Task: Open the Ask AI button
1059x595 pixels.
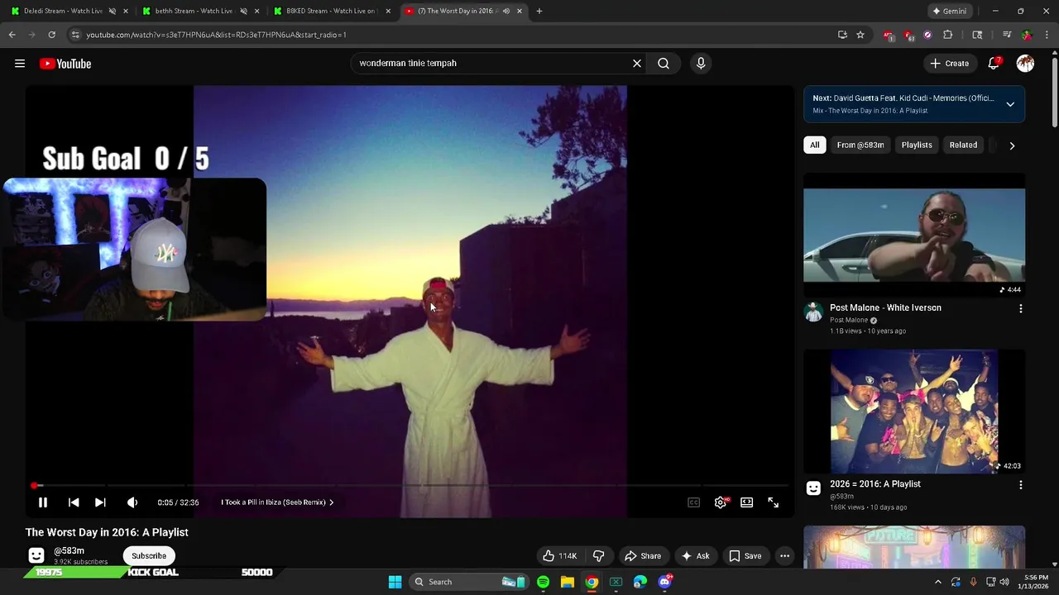Action: [x=696, y=556]
